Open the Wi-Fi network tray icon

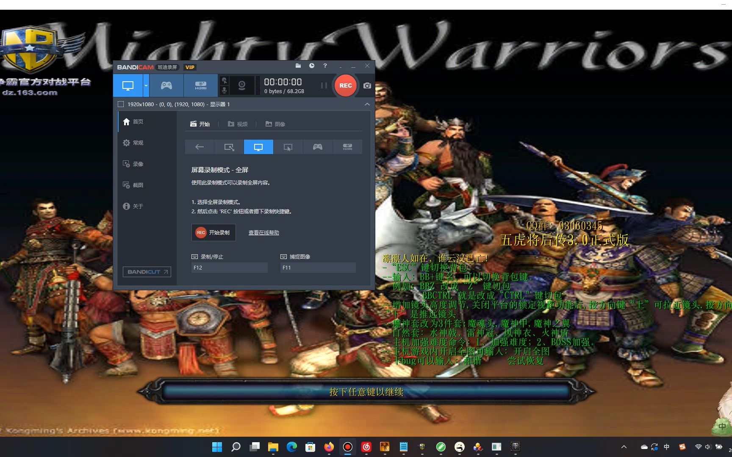point(698,447)
